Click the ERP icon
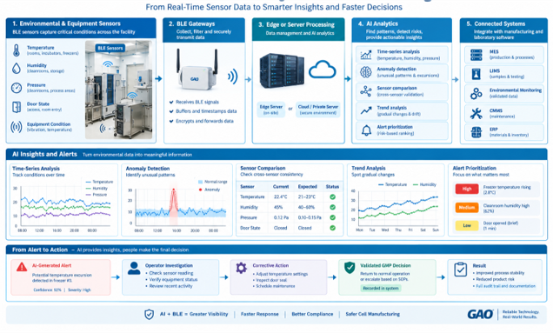This screenshot has width=553, height=333. pyautogui.click(x=476, y=132)
